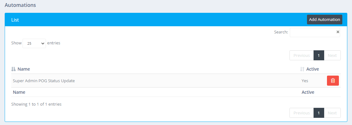Click Previous in the bottom pagination
352x125 pixels.
click(301, 113)
